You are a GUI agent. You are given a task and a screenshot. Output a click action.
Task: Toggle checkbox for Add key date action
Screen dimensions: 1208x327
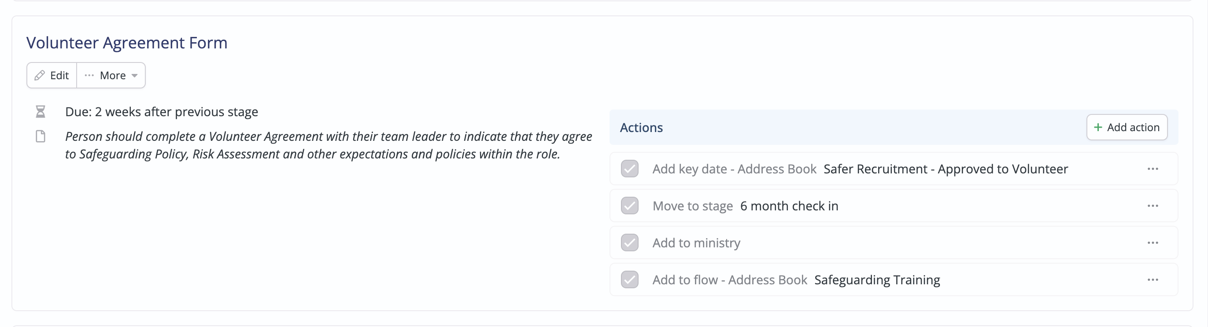tap(629, 169)
